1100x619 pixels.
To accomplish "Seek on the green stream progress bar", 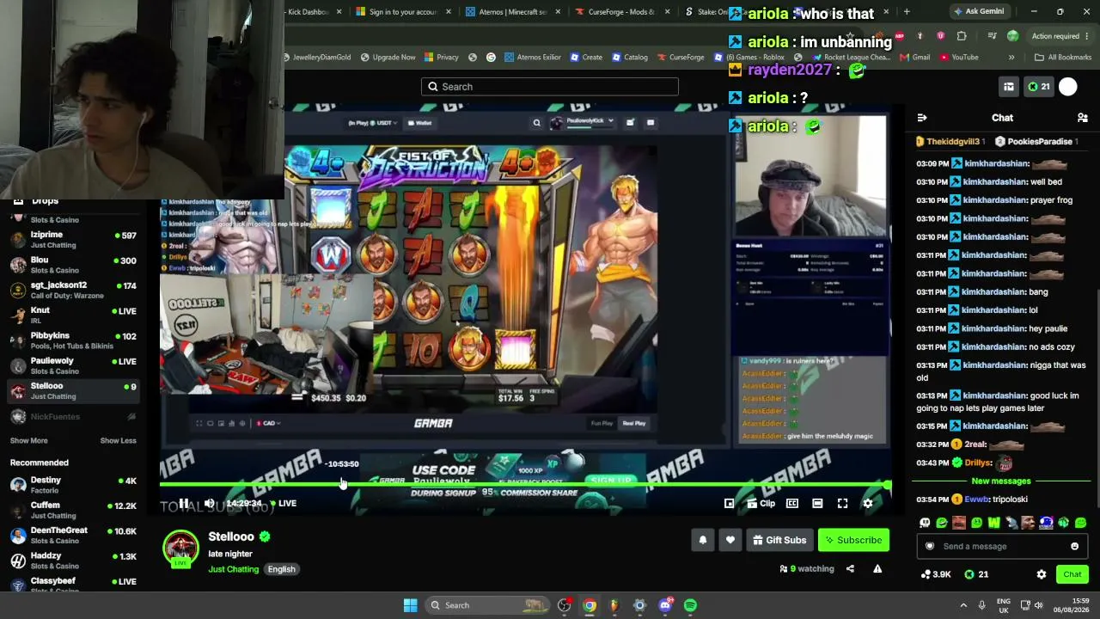I will tap(524, 485).
